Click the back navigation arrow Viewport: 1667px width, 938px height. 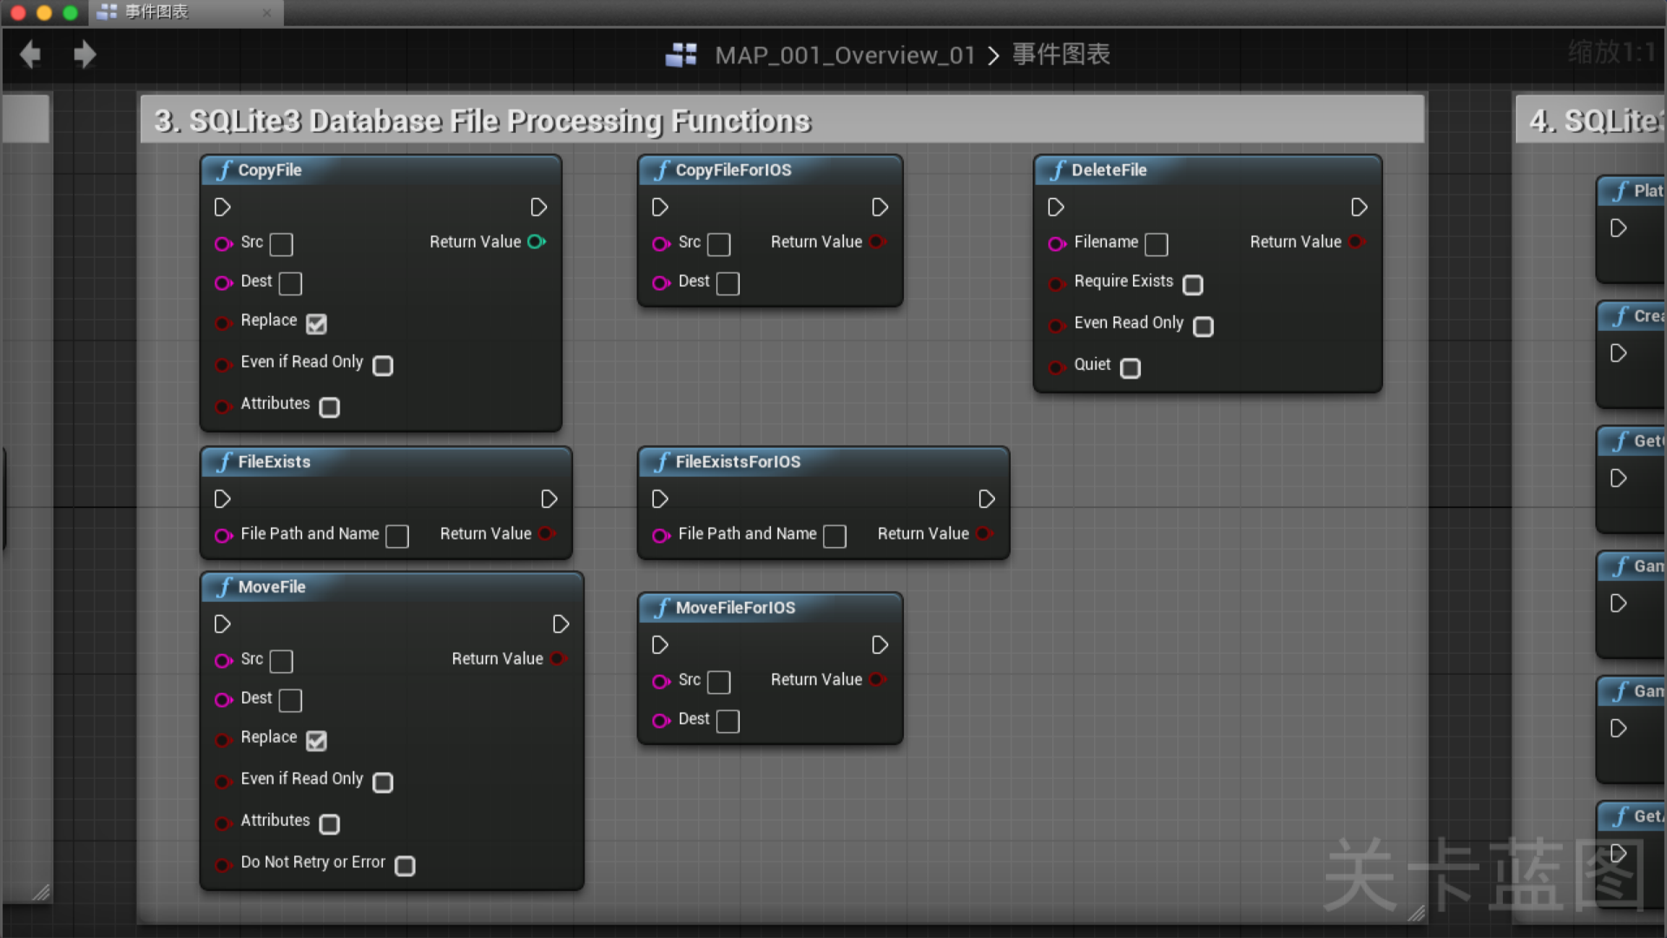click(30, 54)
